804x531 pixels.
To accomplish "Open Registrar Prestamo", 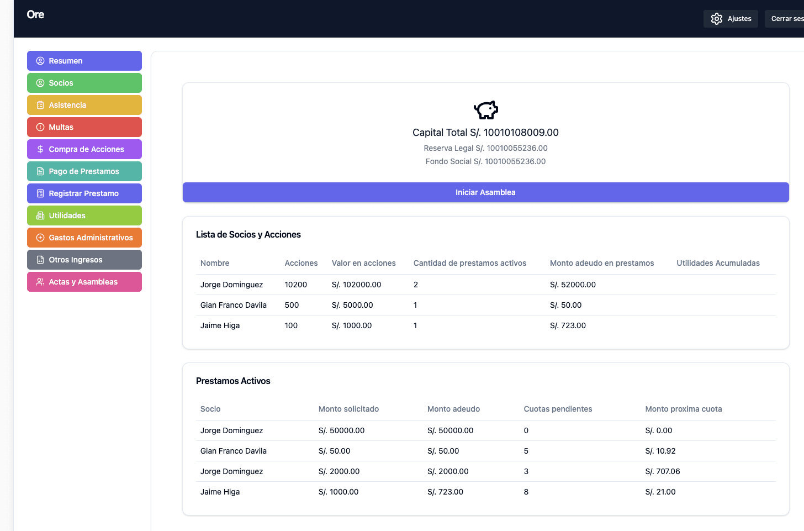I will pos(84,193).
